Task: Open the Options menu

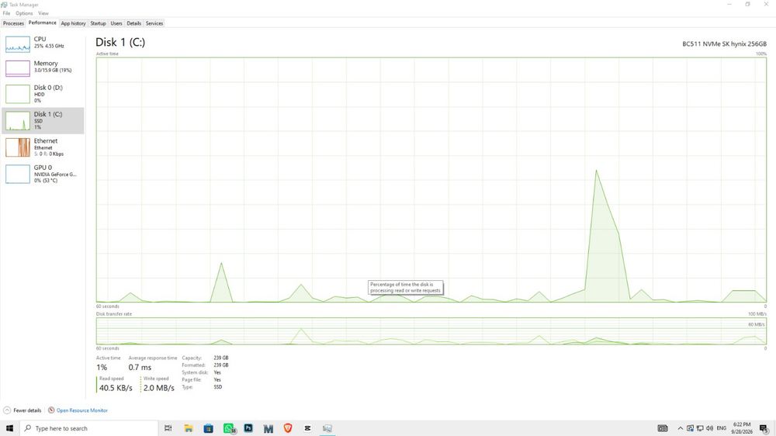Action: pyautogui.click(x=24, y=13)
